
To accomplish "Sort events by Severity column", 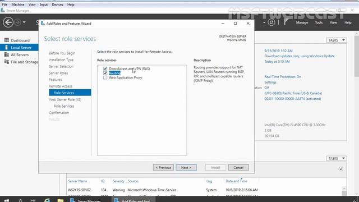I will pyautogui.click(x=118, y=181).
